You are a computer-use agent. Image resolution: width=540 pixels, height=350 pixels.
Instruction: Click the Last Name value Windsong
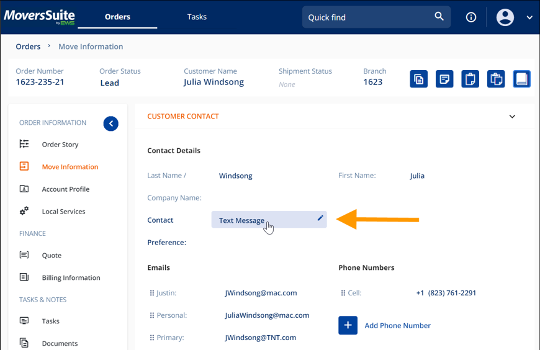point(236,176)
